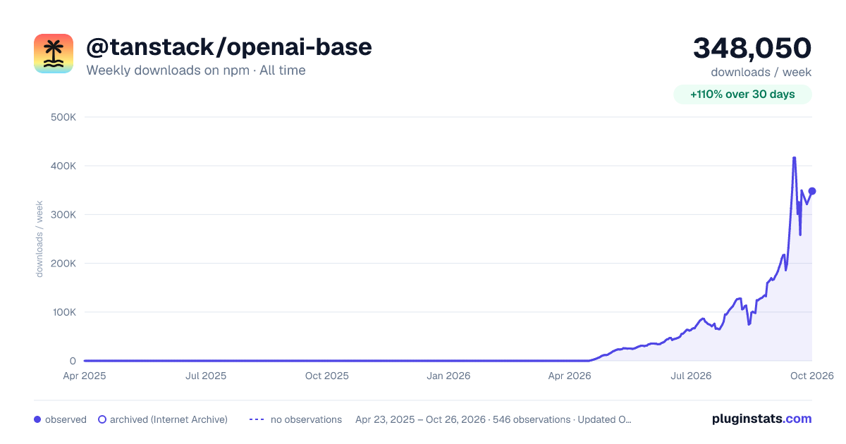Click the Oct 2025 x-axis label
This screenshot has width=846, height=444.
(327, 376)
